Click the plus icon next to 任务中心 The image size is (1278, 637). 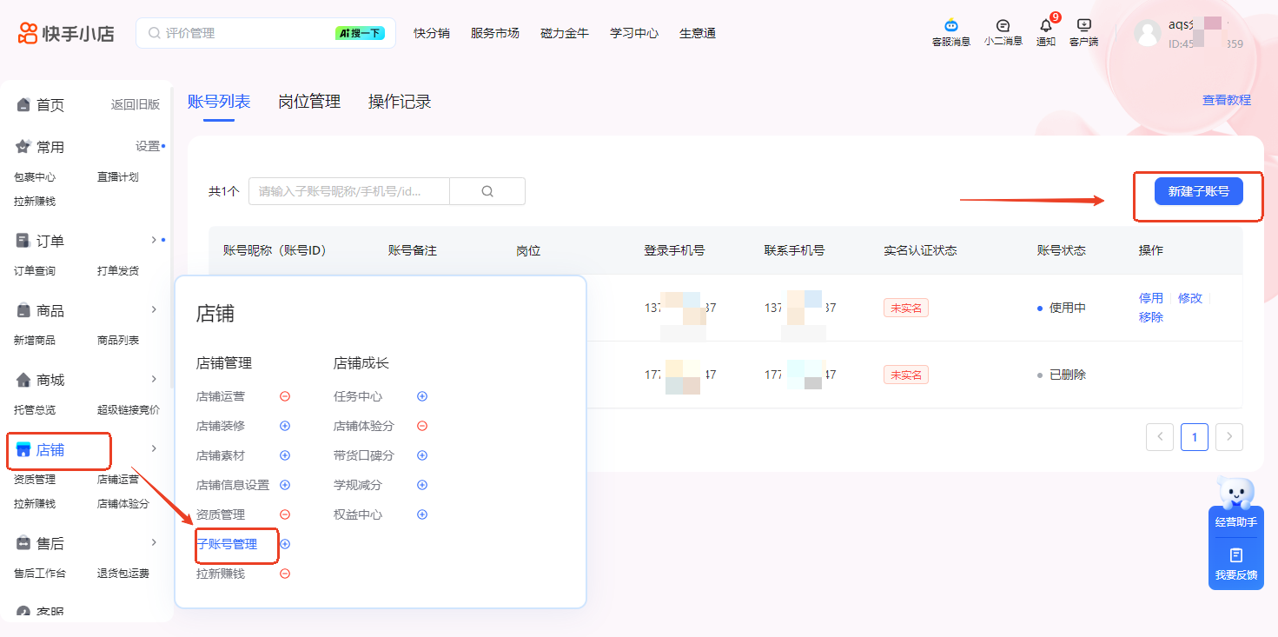(422, 396)
